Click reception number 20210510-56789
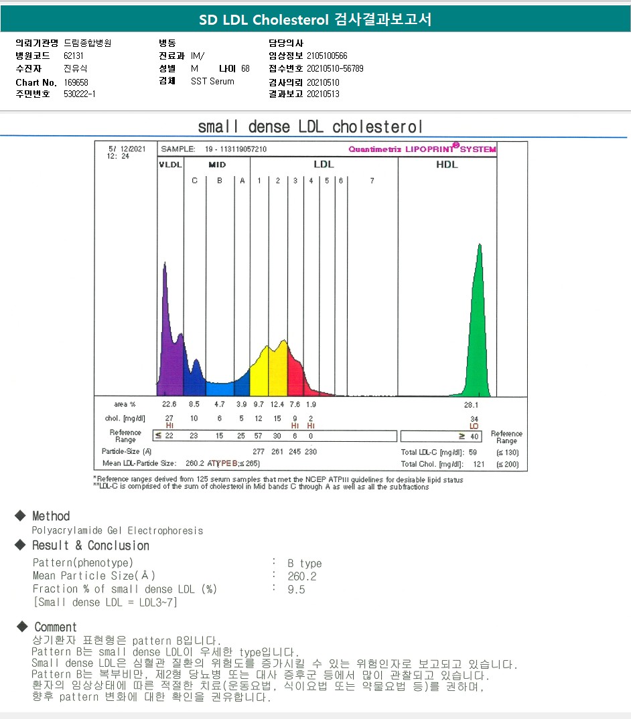This screenshot has width=631, height=719. pos(335,69)
